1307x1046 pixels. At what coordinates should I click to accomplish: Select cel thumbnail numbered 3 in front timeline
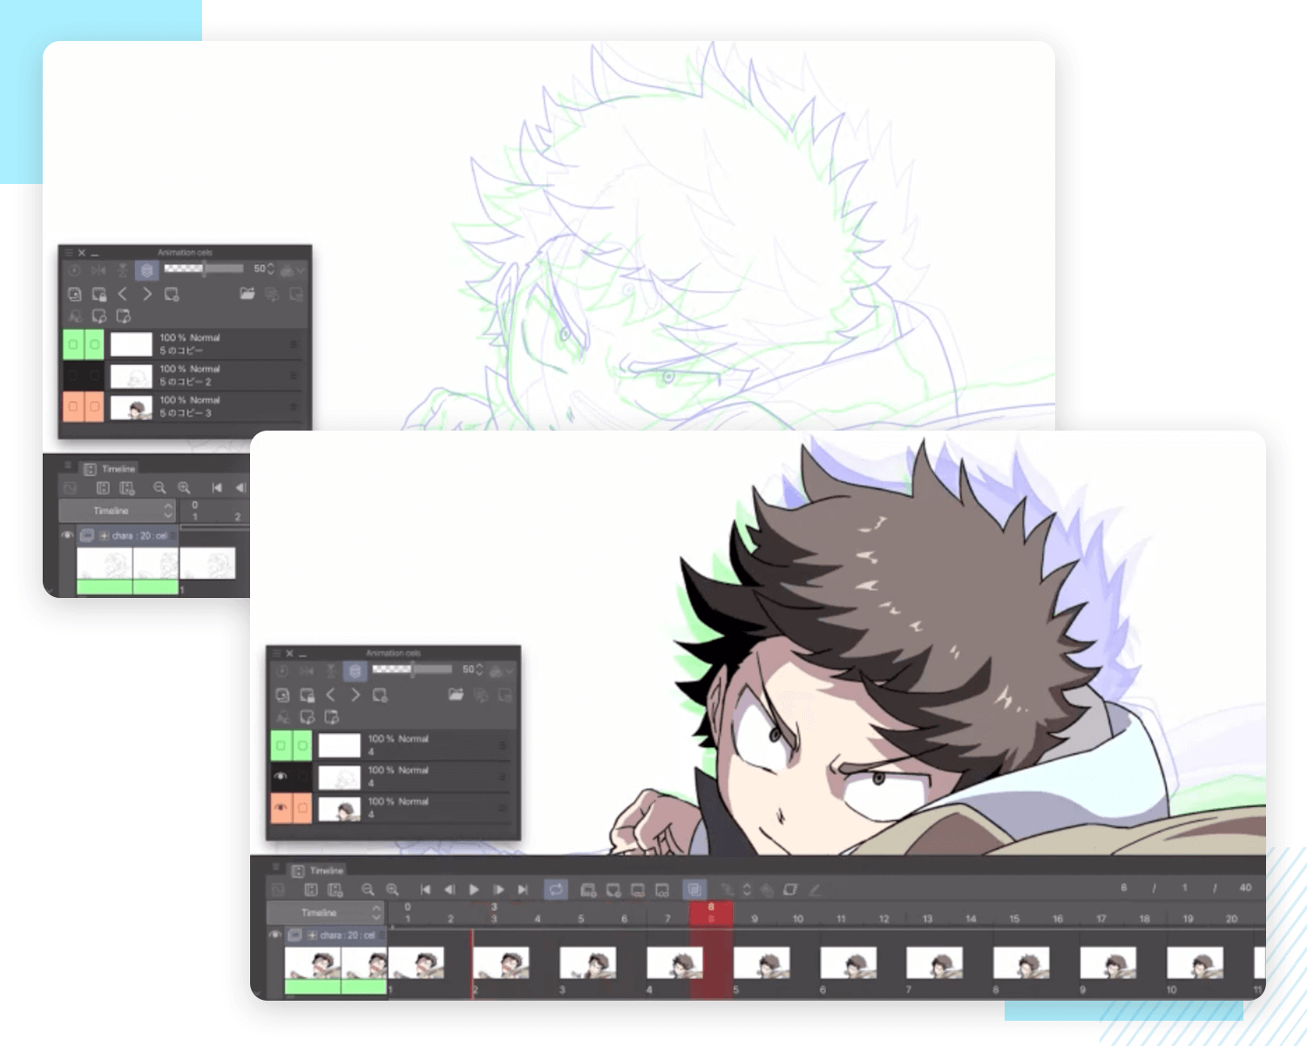pos(588,964)
